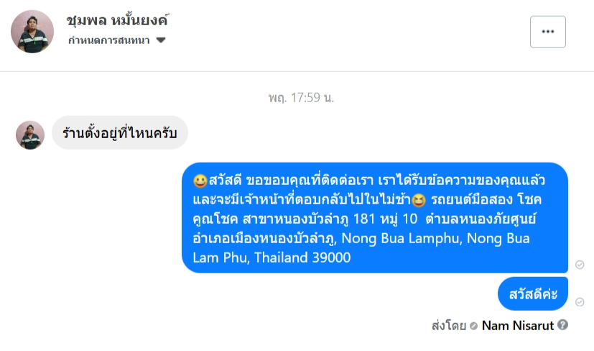The image size is (594, 351).
Task: Click the พฤ. 17:59 น. timestamp
Action: [x=301, y=98]
